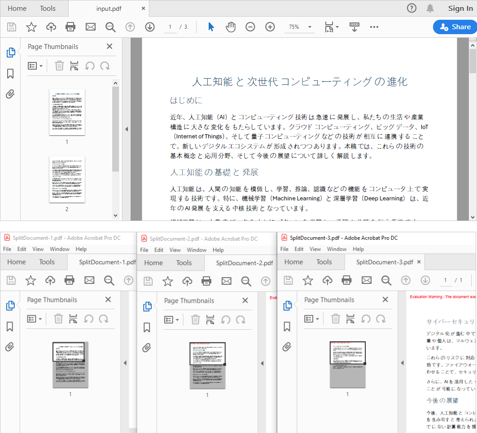Image resolution: width=477 pixels, height=433 pixels.
Task: Select the Hand tool in the toolbar
Action: point(230,27)
